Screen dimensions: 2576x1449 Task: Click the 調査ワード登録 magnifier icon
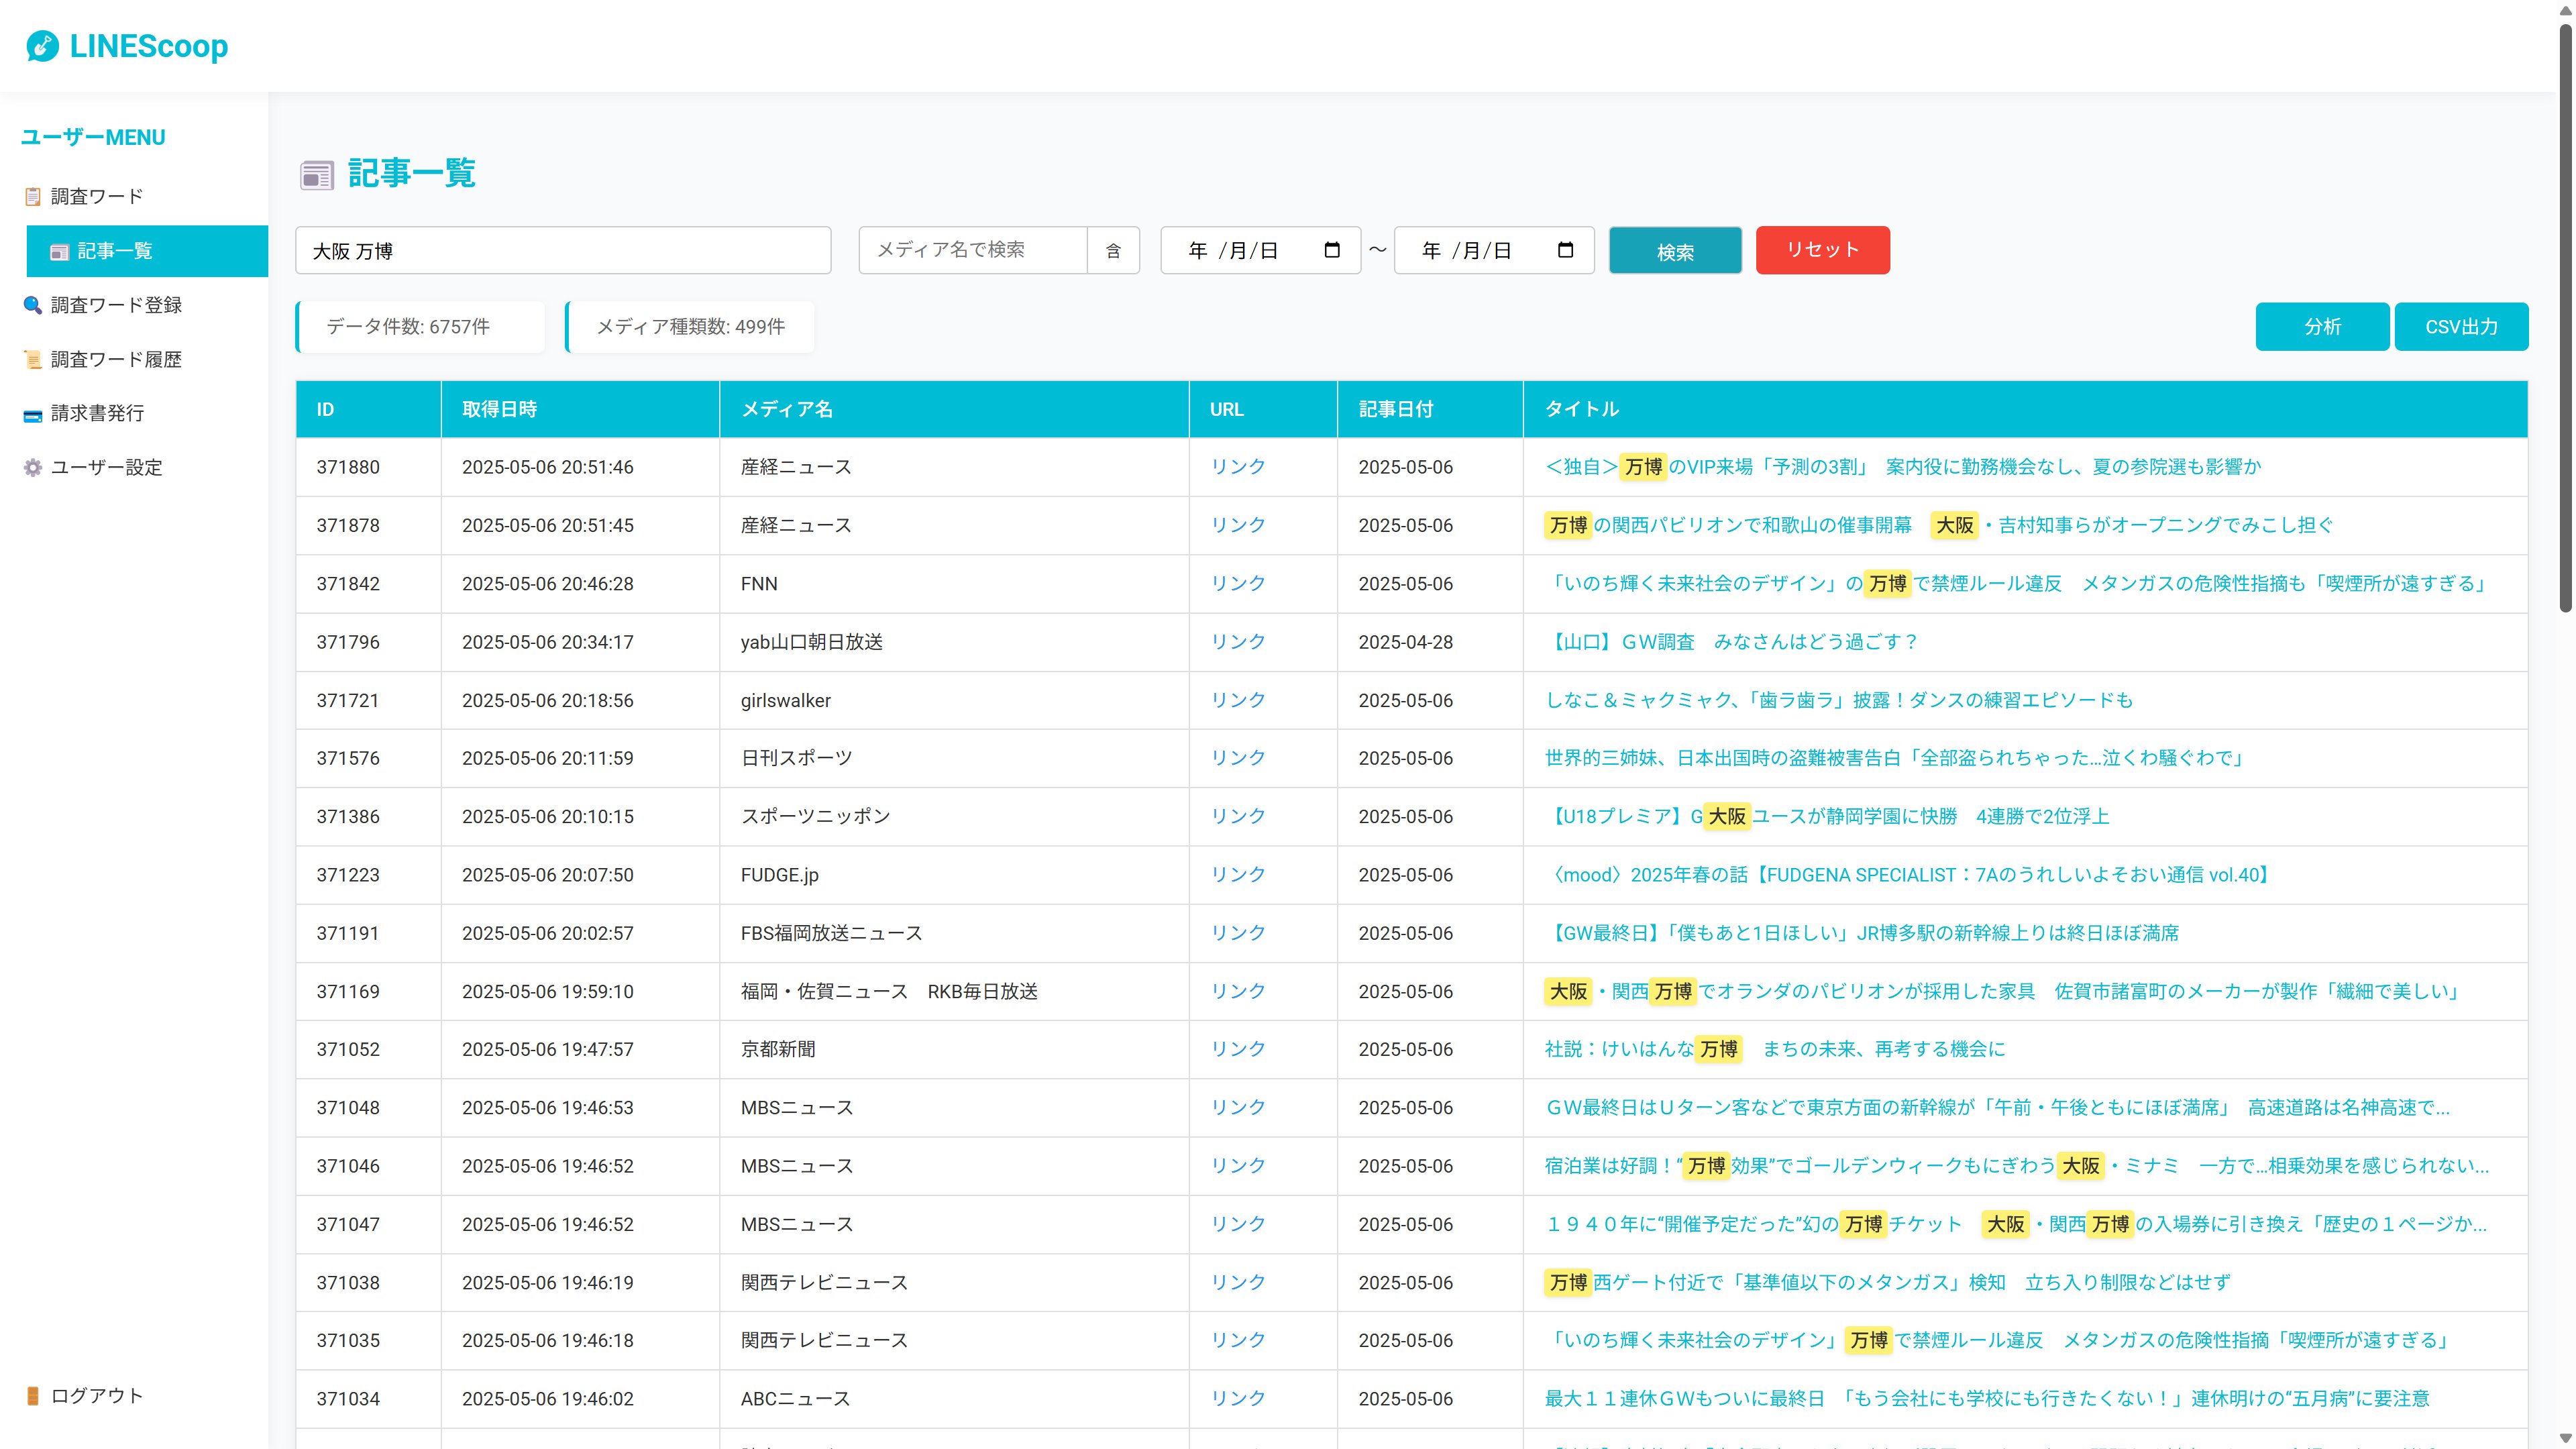(x=33, y=305)
